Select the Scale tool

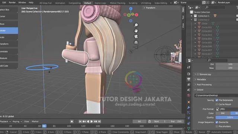9,37
